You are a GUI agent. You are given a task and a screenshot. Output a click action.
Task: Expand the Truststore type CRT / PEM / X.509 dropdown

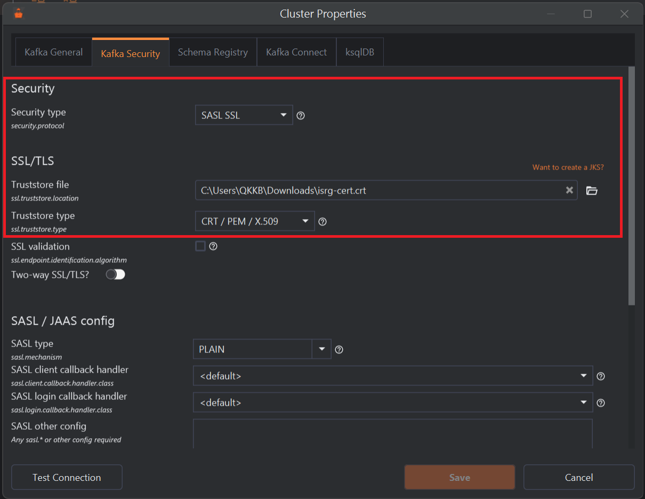coord(255,221)
